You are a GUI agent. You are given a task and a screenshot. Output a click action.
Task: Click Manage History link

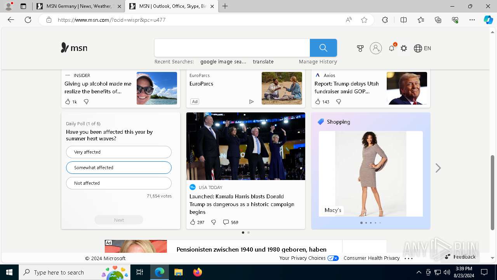point(318,62)
